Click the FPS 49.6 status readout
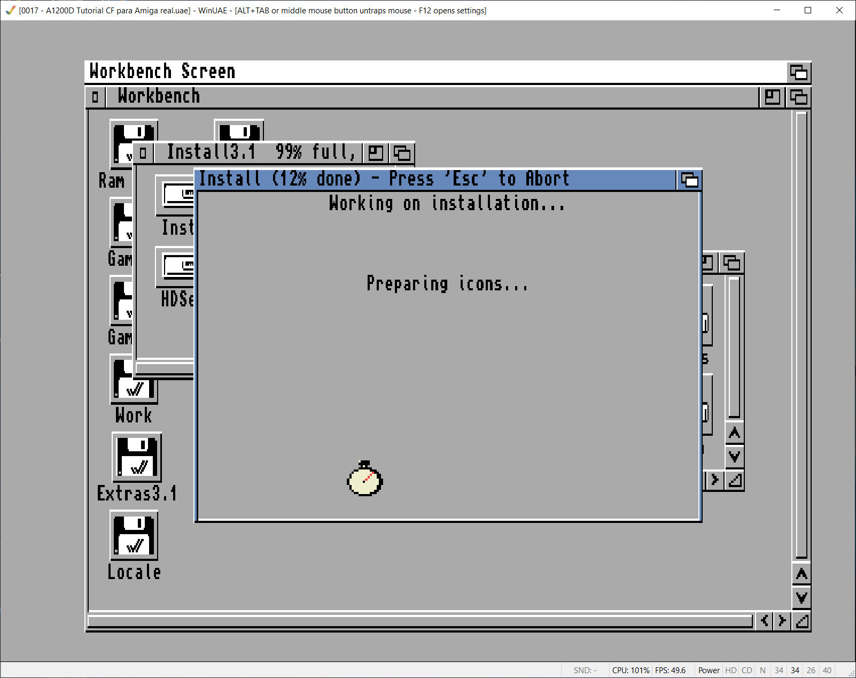The height and width of the screenshot is (678, 856). (670, 670)
